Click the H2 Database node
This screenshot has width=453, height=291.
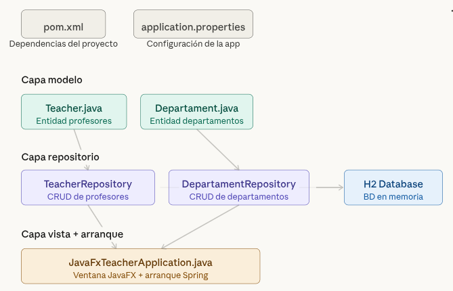pyautogui.click(x=393, y=187)
